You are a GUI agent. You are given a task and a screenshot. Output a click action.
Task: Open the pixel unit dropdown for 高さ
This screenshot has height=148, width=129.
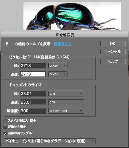point(58,74)
